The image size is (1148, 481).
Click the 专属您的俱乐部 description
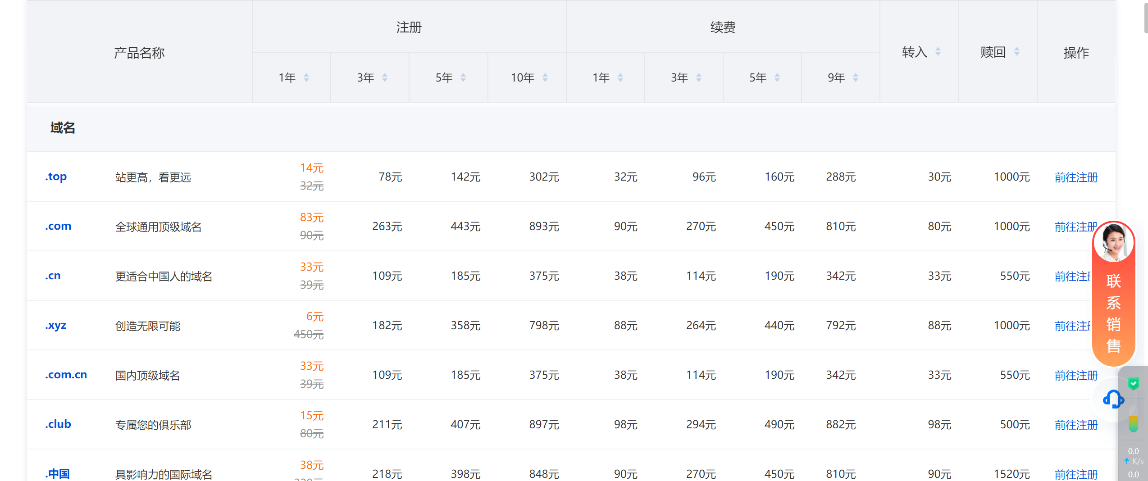tap(153, 425)
